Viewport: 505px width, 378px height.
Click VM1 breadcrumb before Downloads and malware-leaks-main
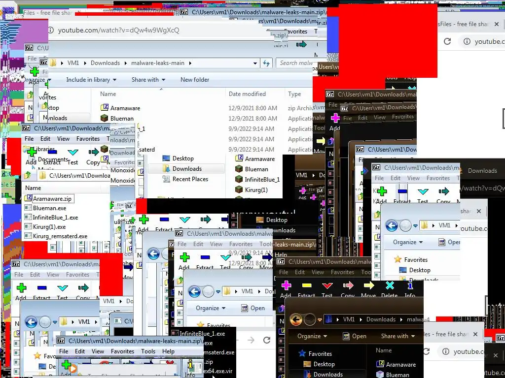click(73, 63)
